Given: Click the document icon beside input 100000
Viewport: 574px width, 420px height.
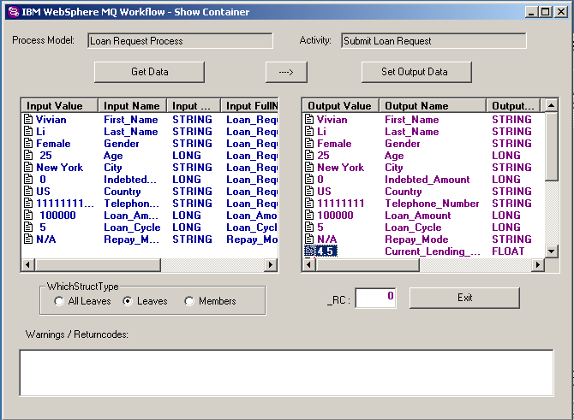Looking at the screenshot, I should tap(28, 215).
